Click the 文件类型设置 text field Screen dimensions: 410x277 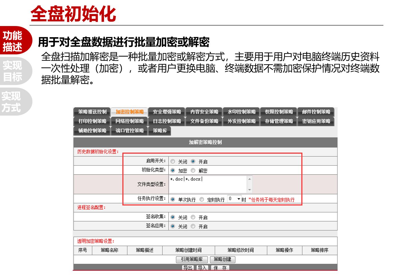click(x=208, y=184)
